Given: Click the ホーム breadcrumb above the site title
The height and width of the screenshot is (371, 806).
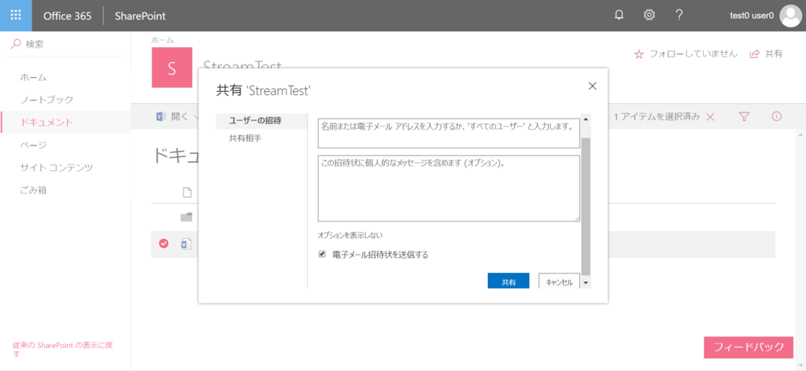Looking at the screenshot, I should [162, 39].
